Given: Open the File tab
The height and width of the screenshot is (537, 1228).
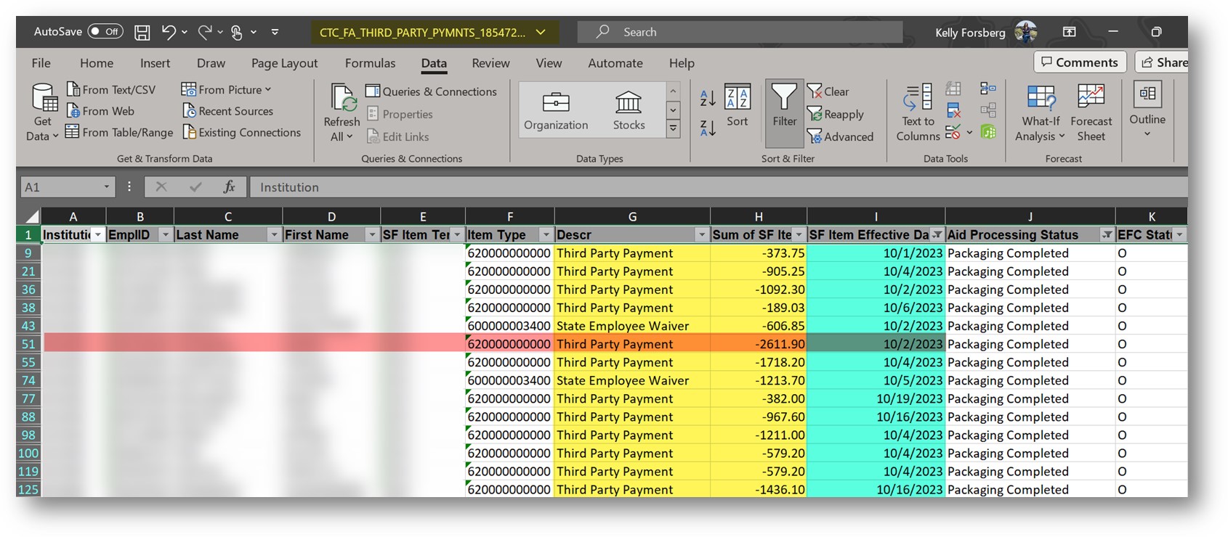Looking at the screenshot, I should pyautogui.click(x=41, y=63).
